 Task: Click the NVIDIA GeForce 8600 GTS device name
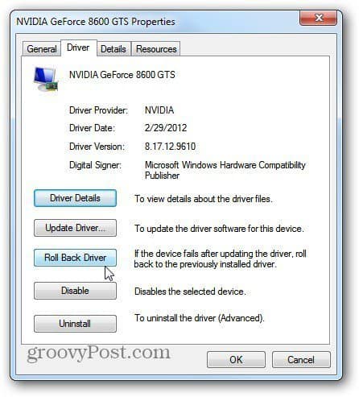tap(122, 75)
